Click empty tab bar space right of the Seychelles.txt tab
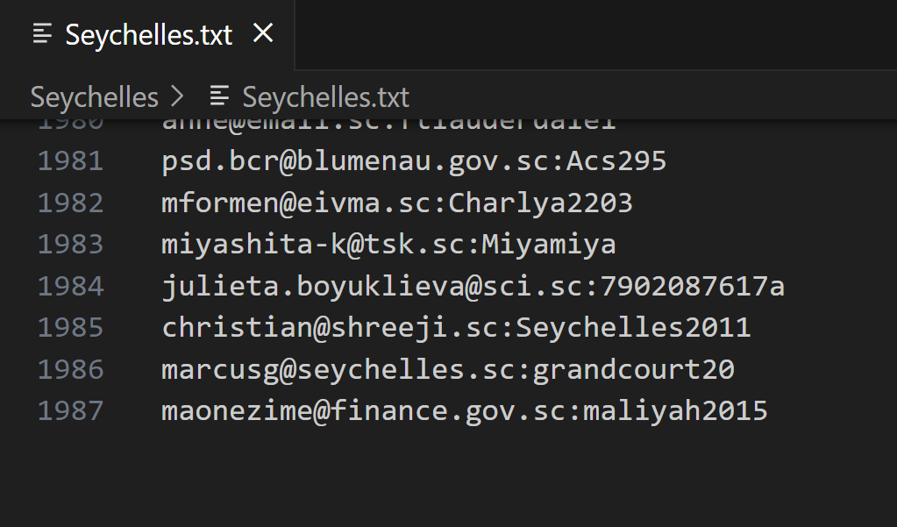 (596, 35)
